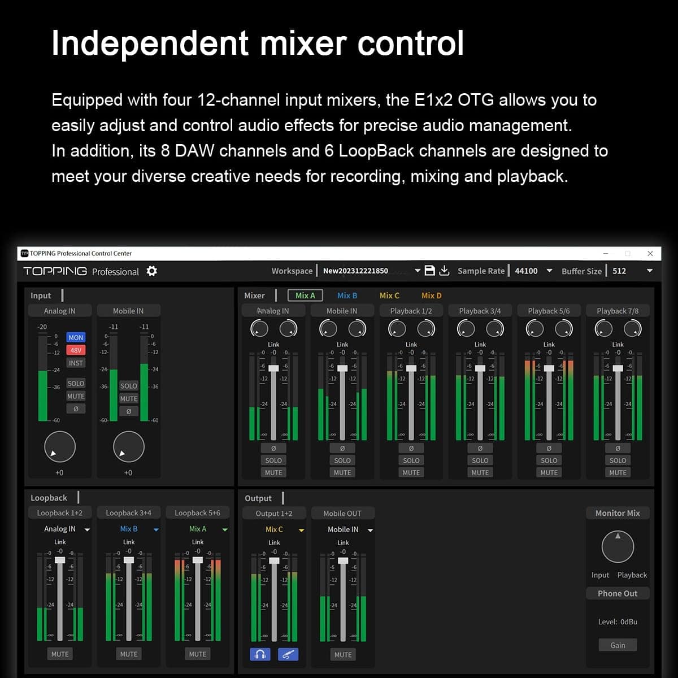
Task: Click the Analog IN input gain knob
Action: pyautogui.click(x=60, y=446)
